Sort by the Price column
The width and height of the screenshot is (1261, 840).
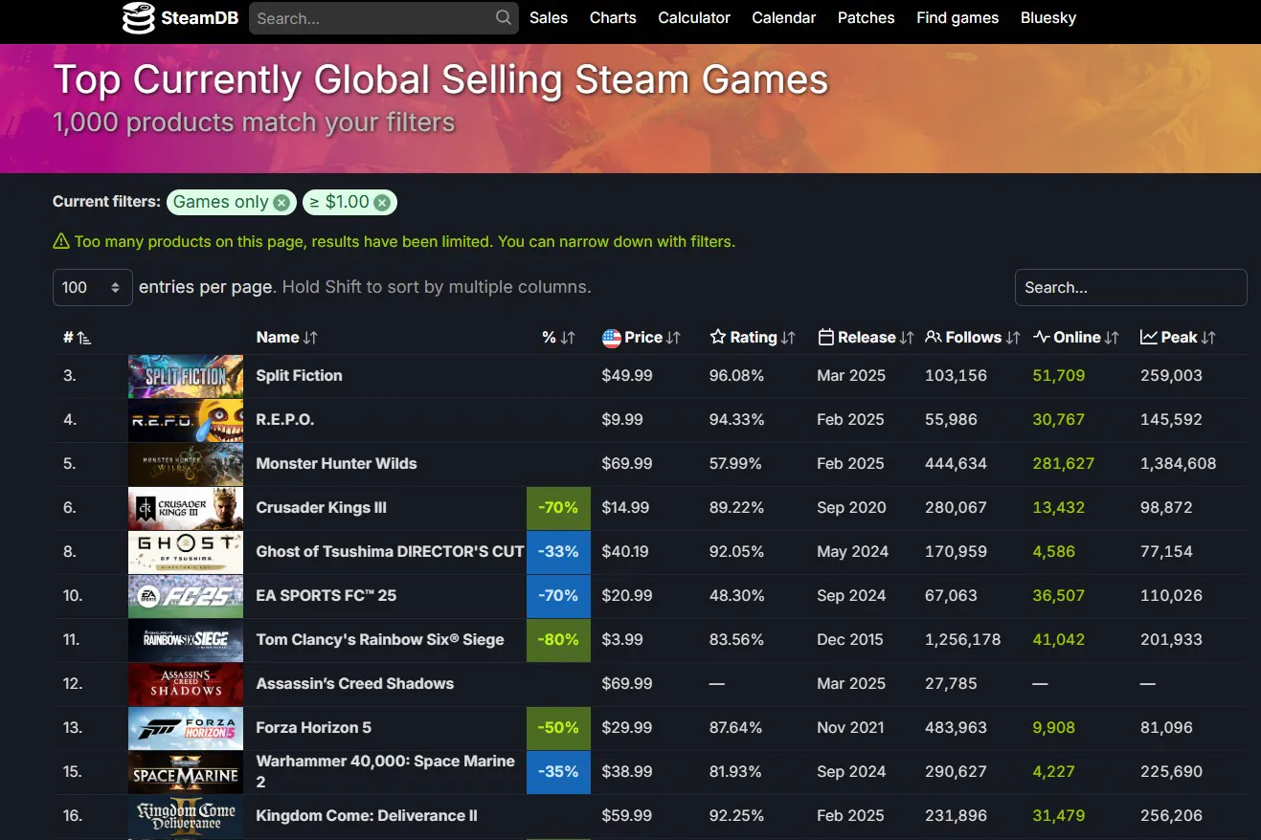[x=642, y=338]
